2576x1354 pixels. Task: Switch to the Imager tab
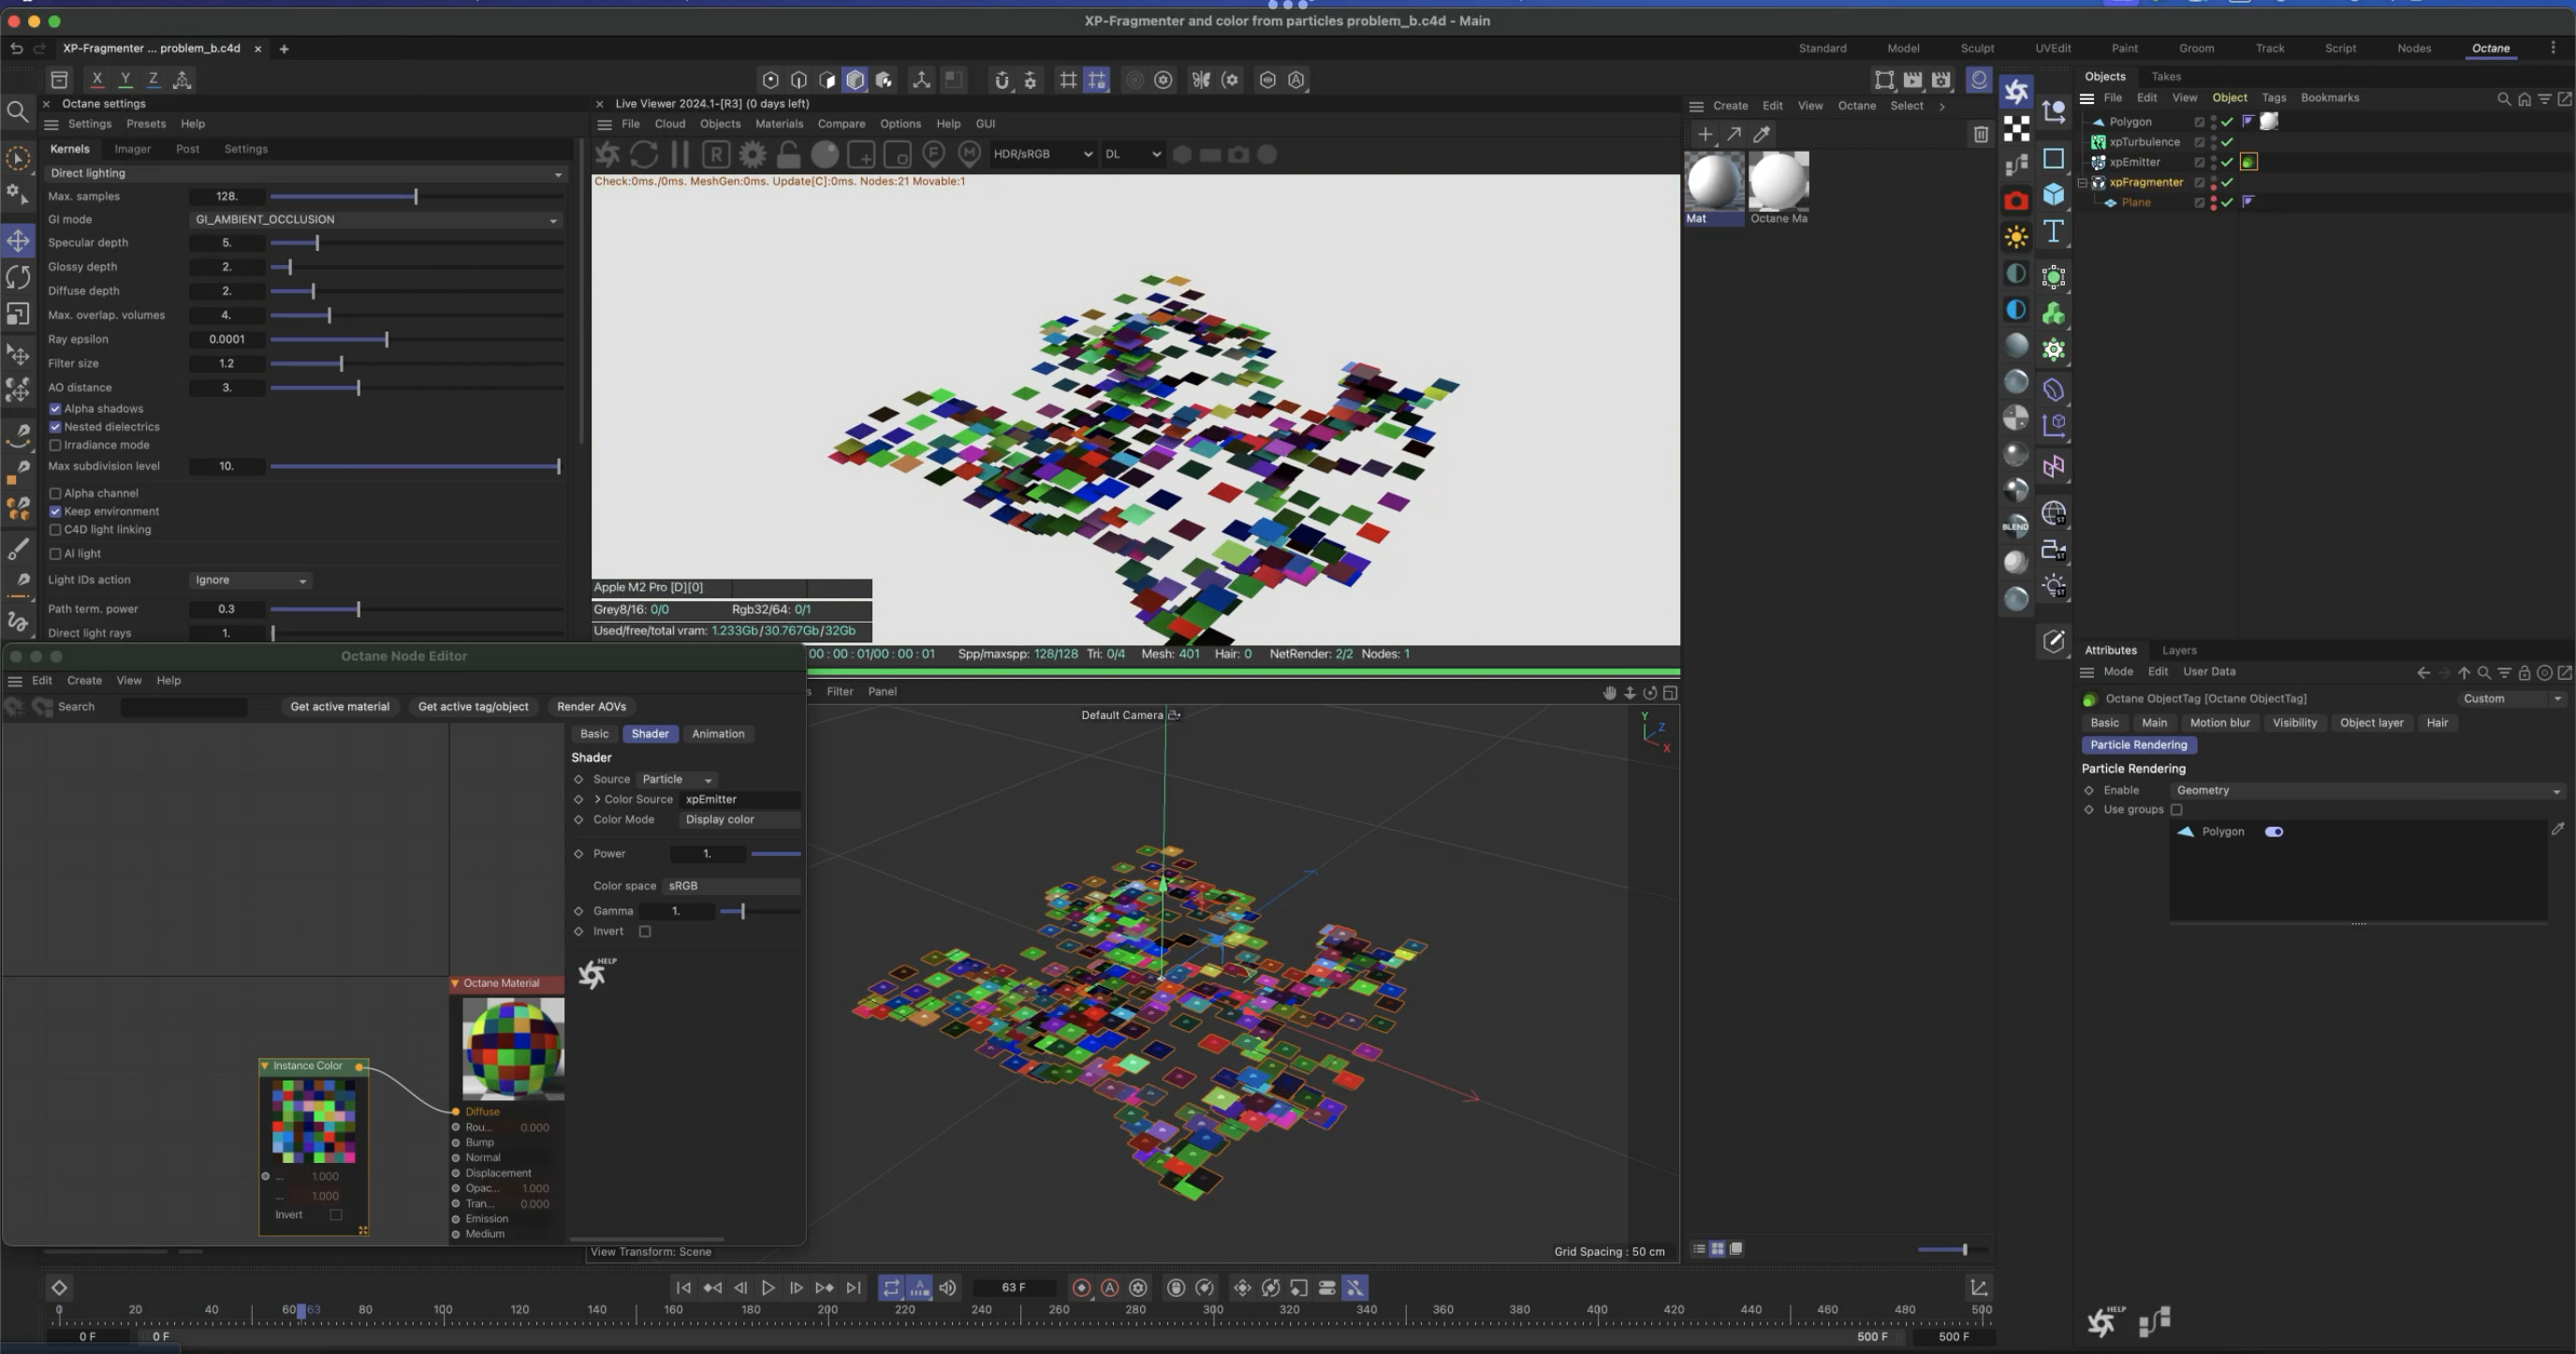point(132,149)
